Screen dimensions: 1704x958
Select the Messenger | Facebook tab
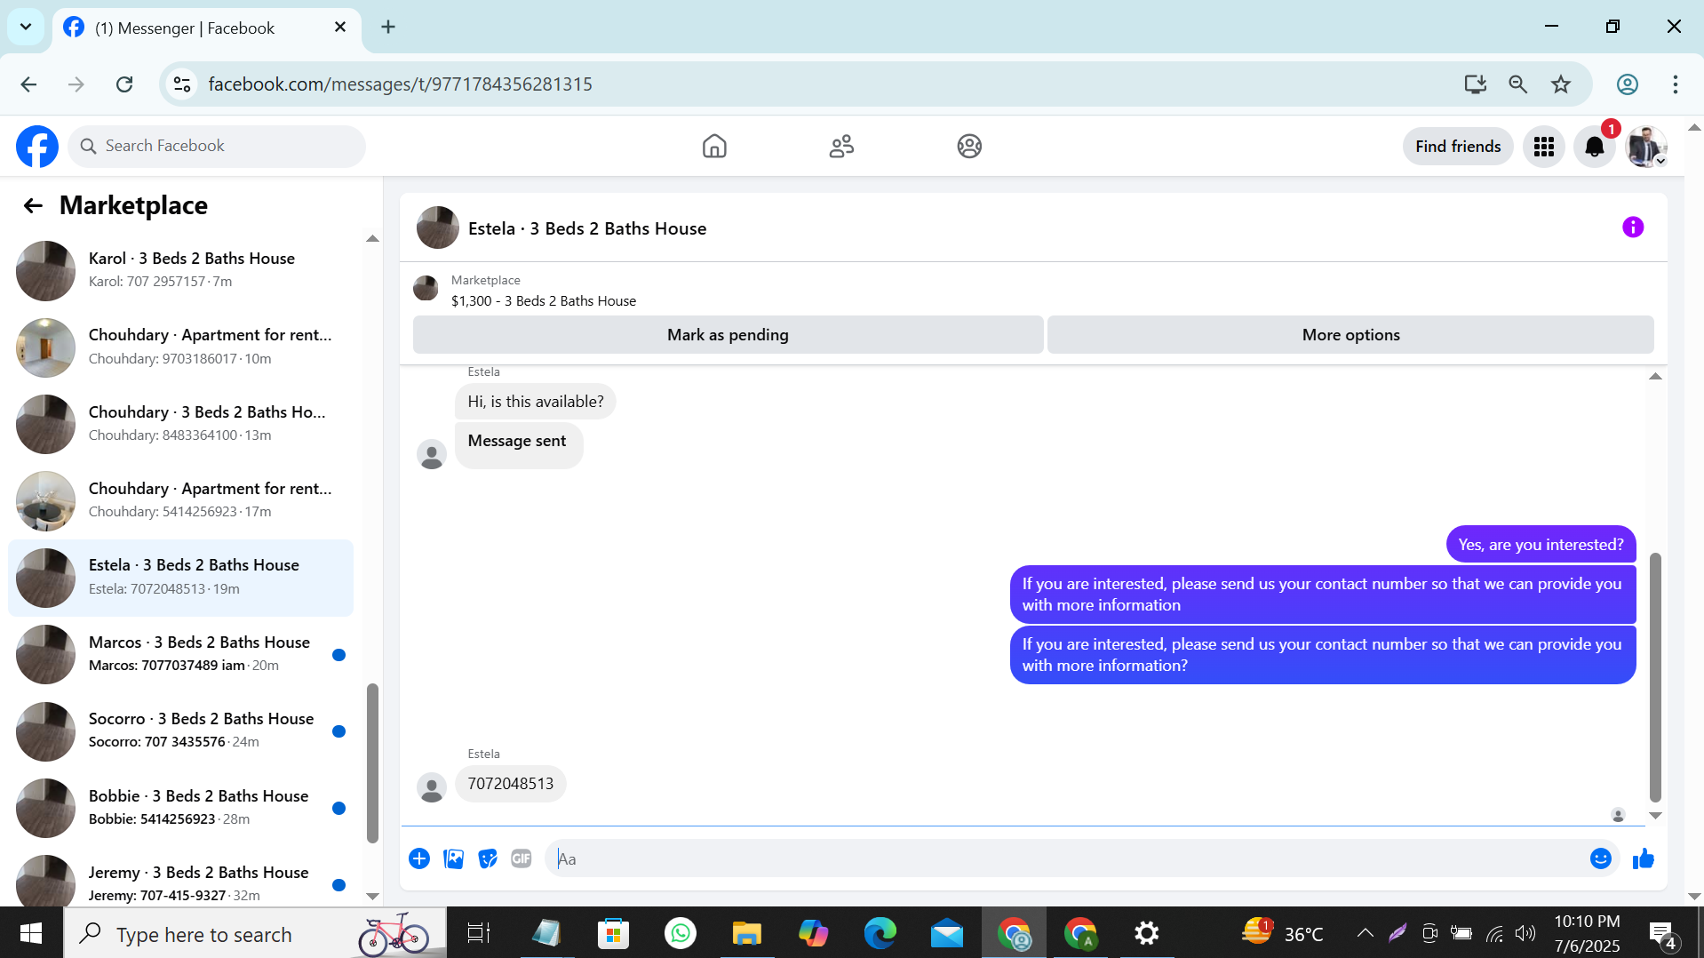coord(206,28)
